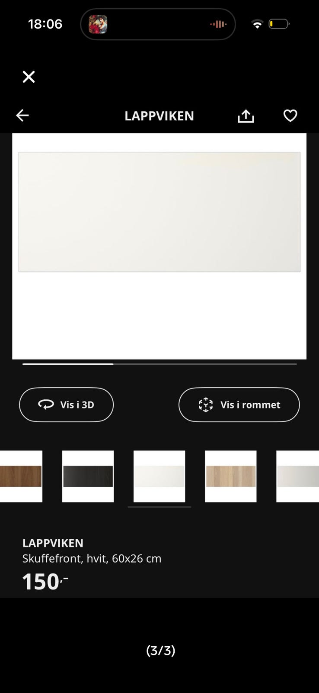Select the dark brown walnut color variant
The height and width of the screenshot is (693, 319).
(x=21, y=476)
